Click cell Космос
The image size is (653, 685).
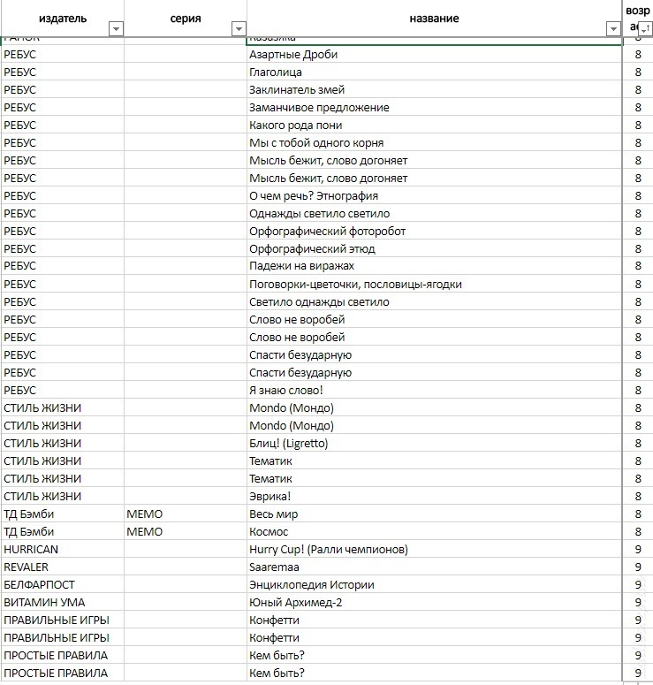[434, 532]
